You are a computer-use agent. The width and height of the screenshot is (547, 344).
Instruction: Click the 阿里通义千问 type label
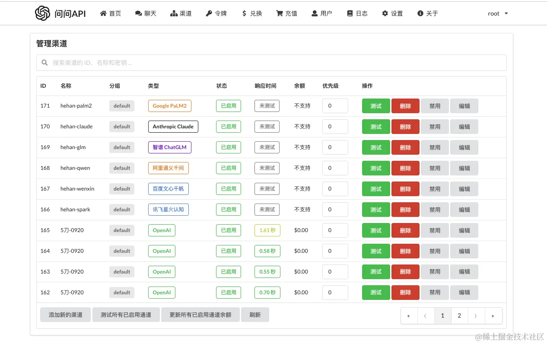point(169,168)
